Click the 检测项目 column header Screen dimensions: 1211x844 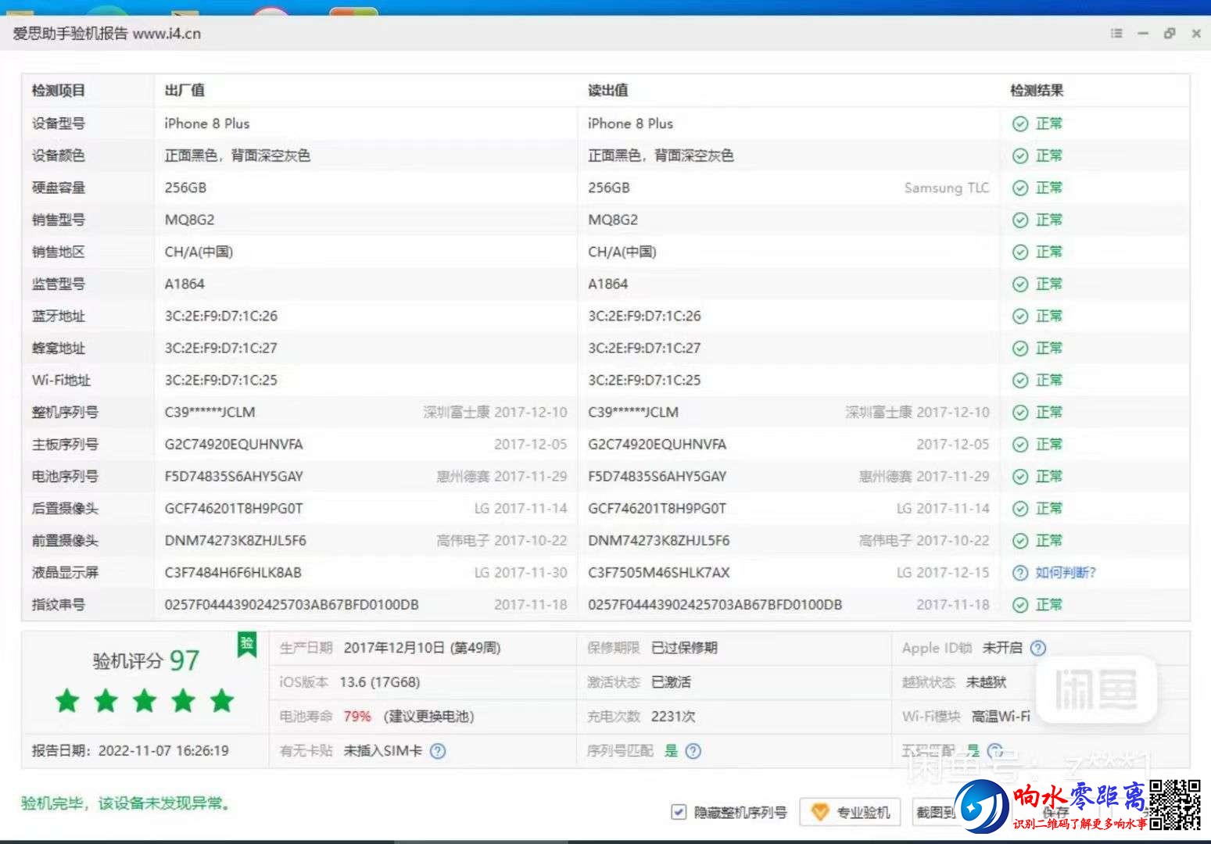[x=59, y=91]
